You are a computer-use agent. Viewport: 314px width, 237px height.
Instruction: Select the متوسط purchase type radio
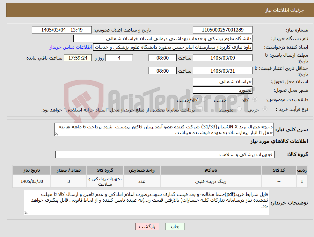[x=239, y=109]
